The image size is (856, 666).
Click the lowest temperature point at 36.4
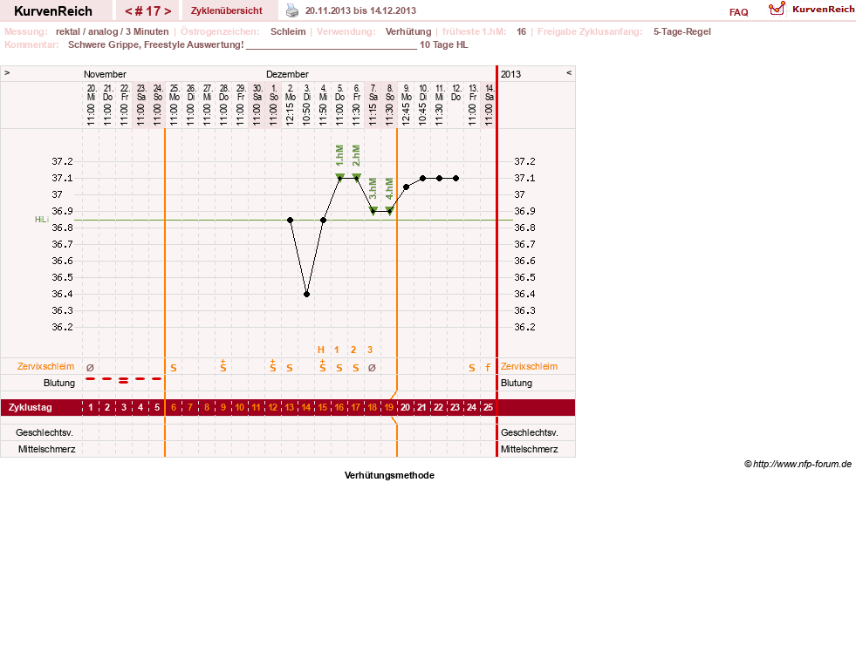pyautogui.click(x=307, y=294)
